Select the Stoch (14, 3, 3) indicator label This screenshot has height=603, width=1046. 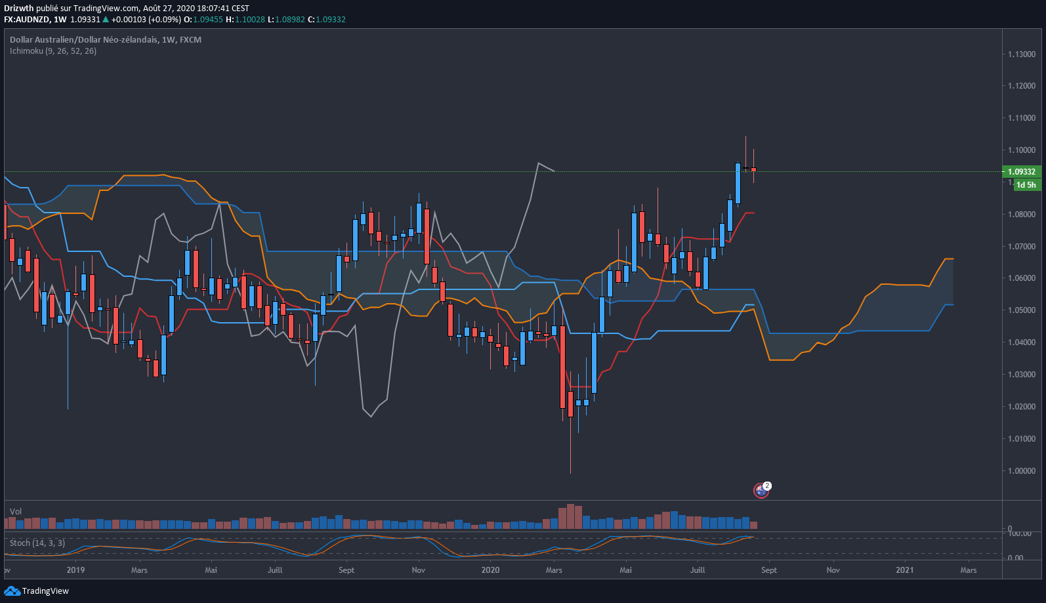[x=37, y=543]
